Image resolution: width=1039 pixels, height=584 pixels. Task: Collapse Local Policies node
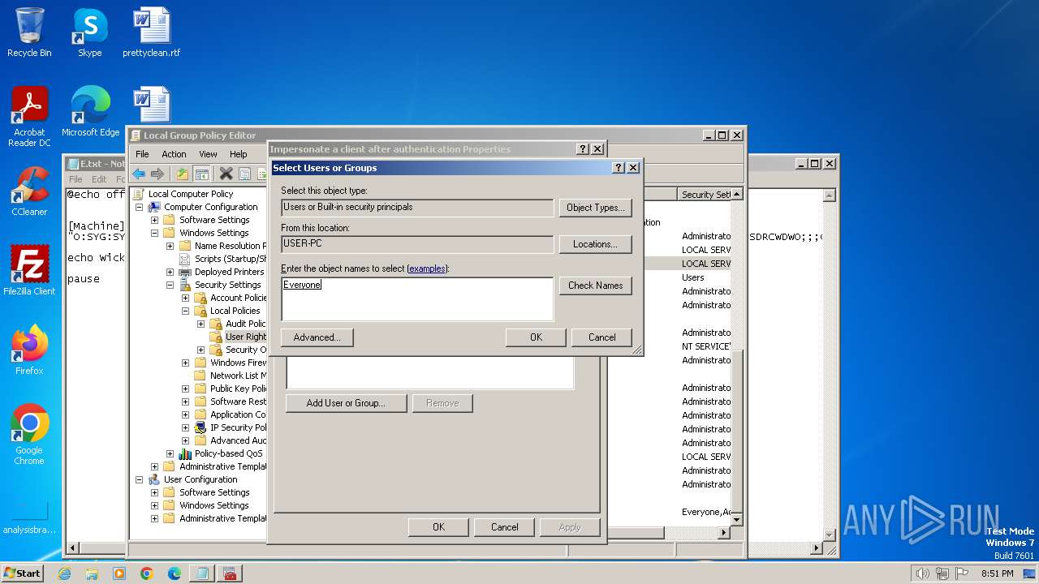(x=185, y=311)
